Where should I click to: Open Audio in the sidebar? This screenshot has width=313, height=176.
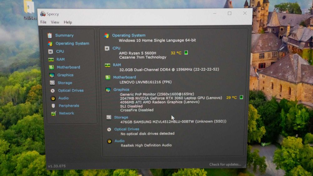click(64, 98)
